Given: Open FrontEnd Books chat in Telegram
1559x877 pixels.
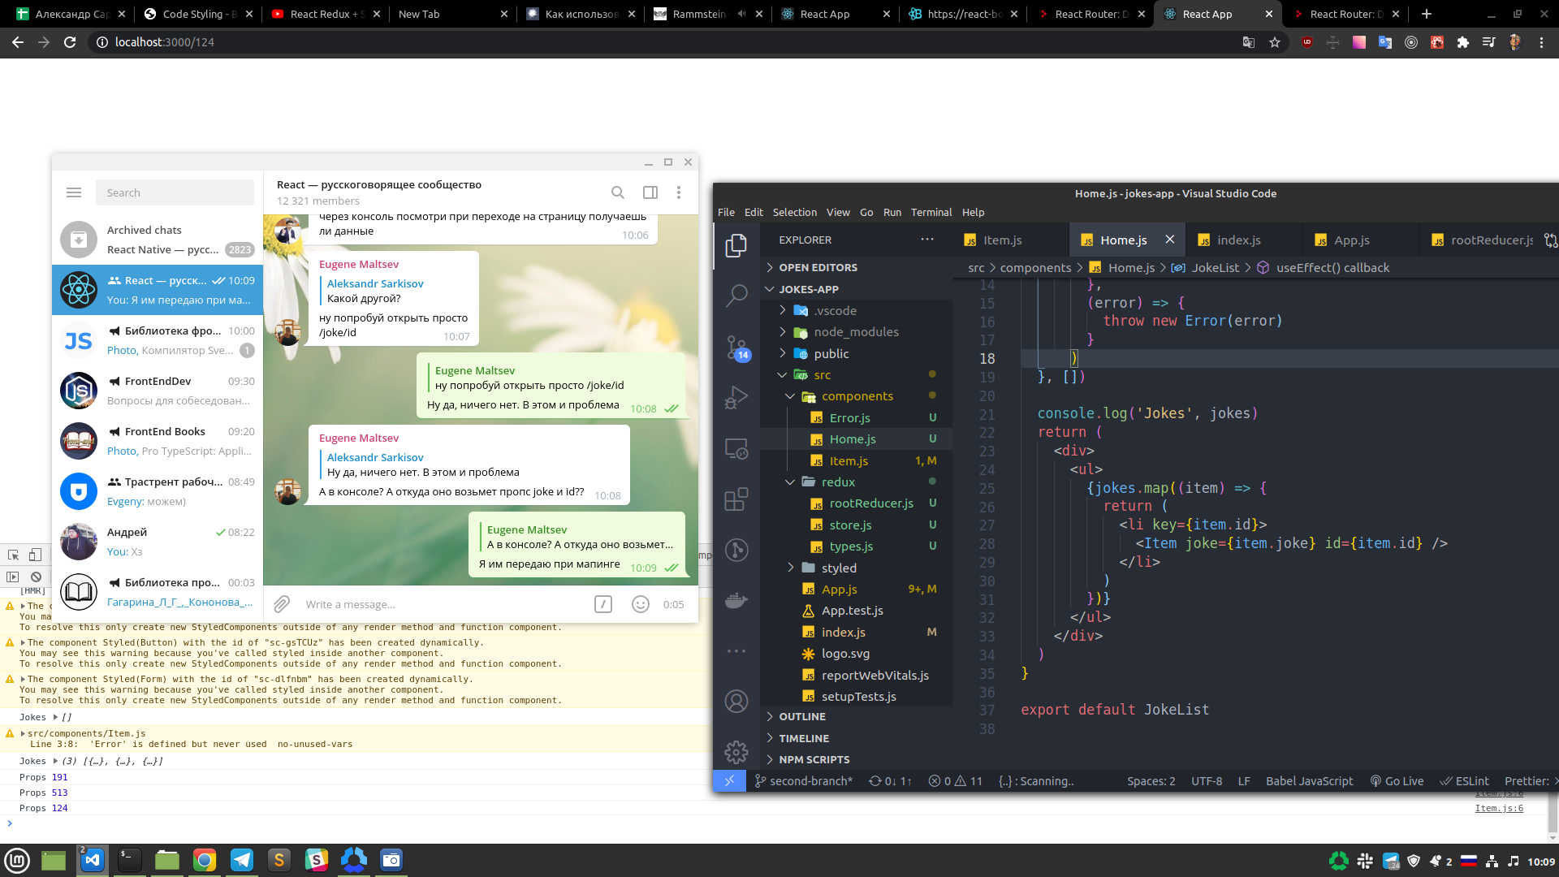Looking at the screenshot, I should coord(158,441).
